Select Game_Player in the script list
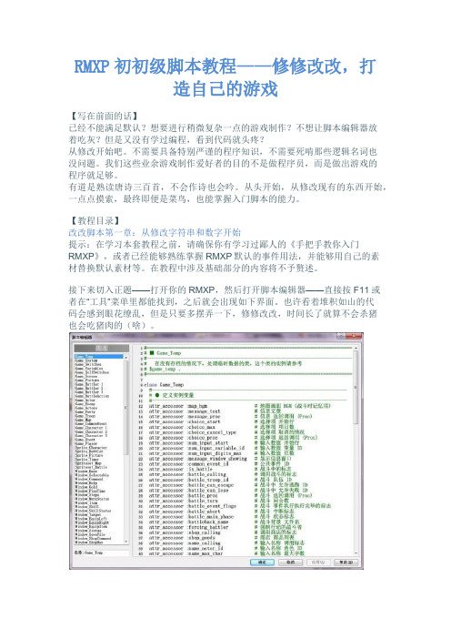This screenshot has height=639, width=451. click(x=99, y=444)
